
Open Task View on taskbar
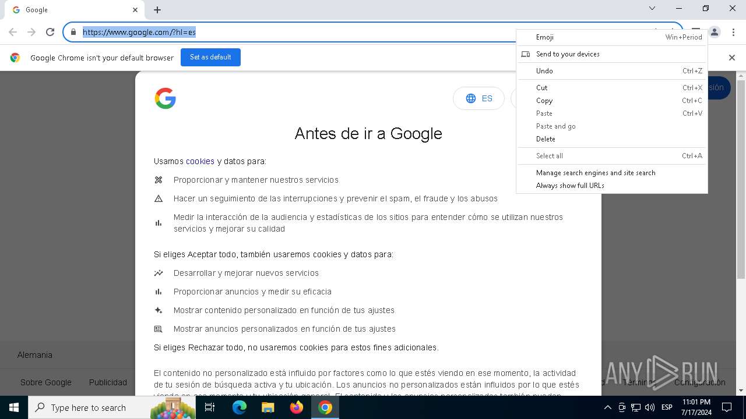pyautogui.click(x=210, y=407)
